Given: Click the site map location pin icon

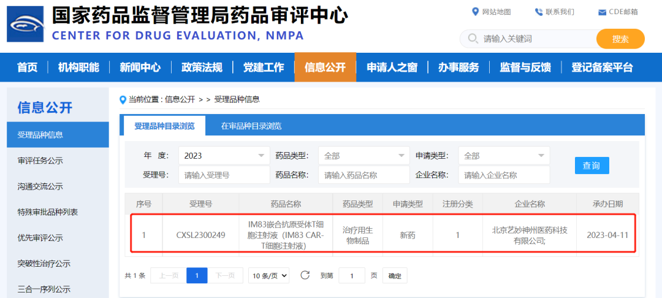Looking at the screenshot, I should [x=476, y=12].
